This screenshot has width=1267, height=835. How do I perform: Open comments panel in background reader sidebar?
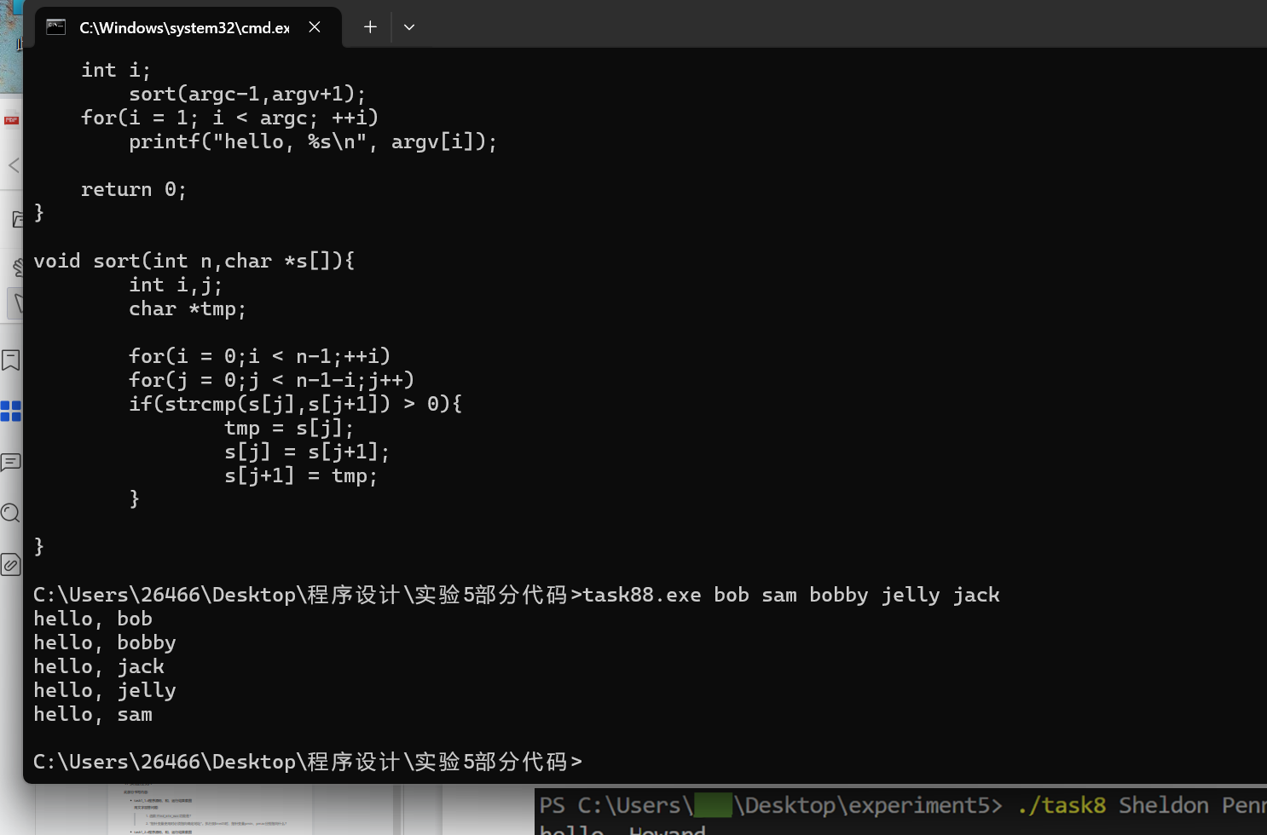[11, 462]
